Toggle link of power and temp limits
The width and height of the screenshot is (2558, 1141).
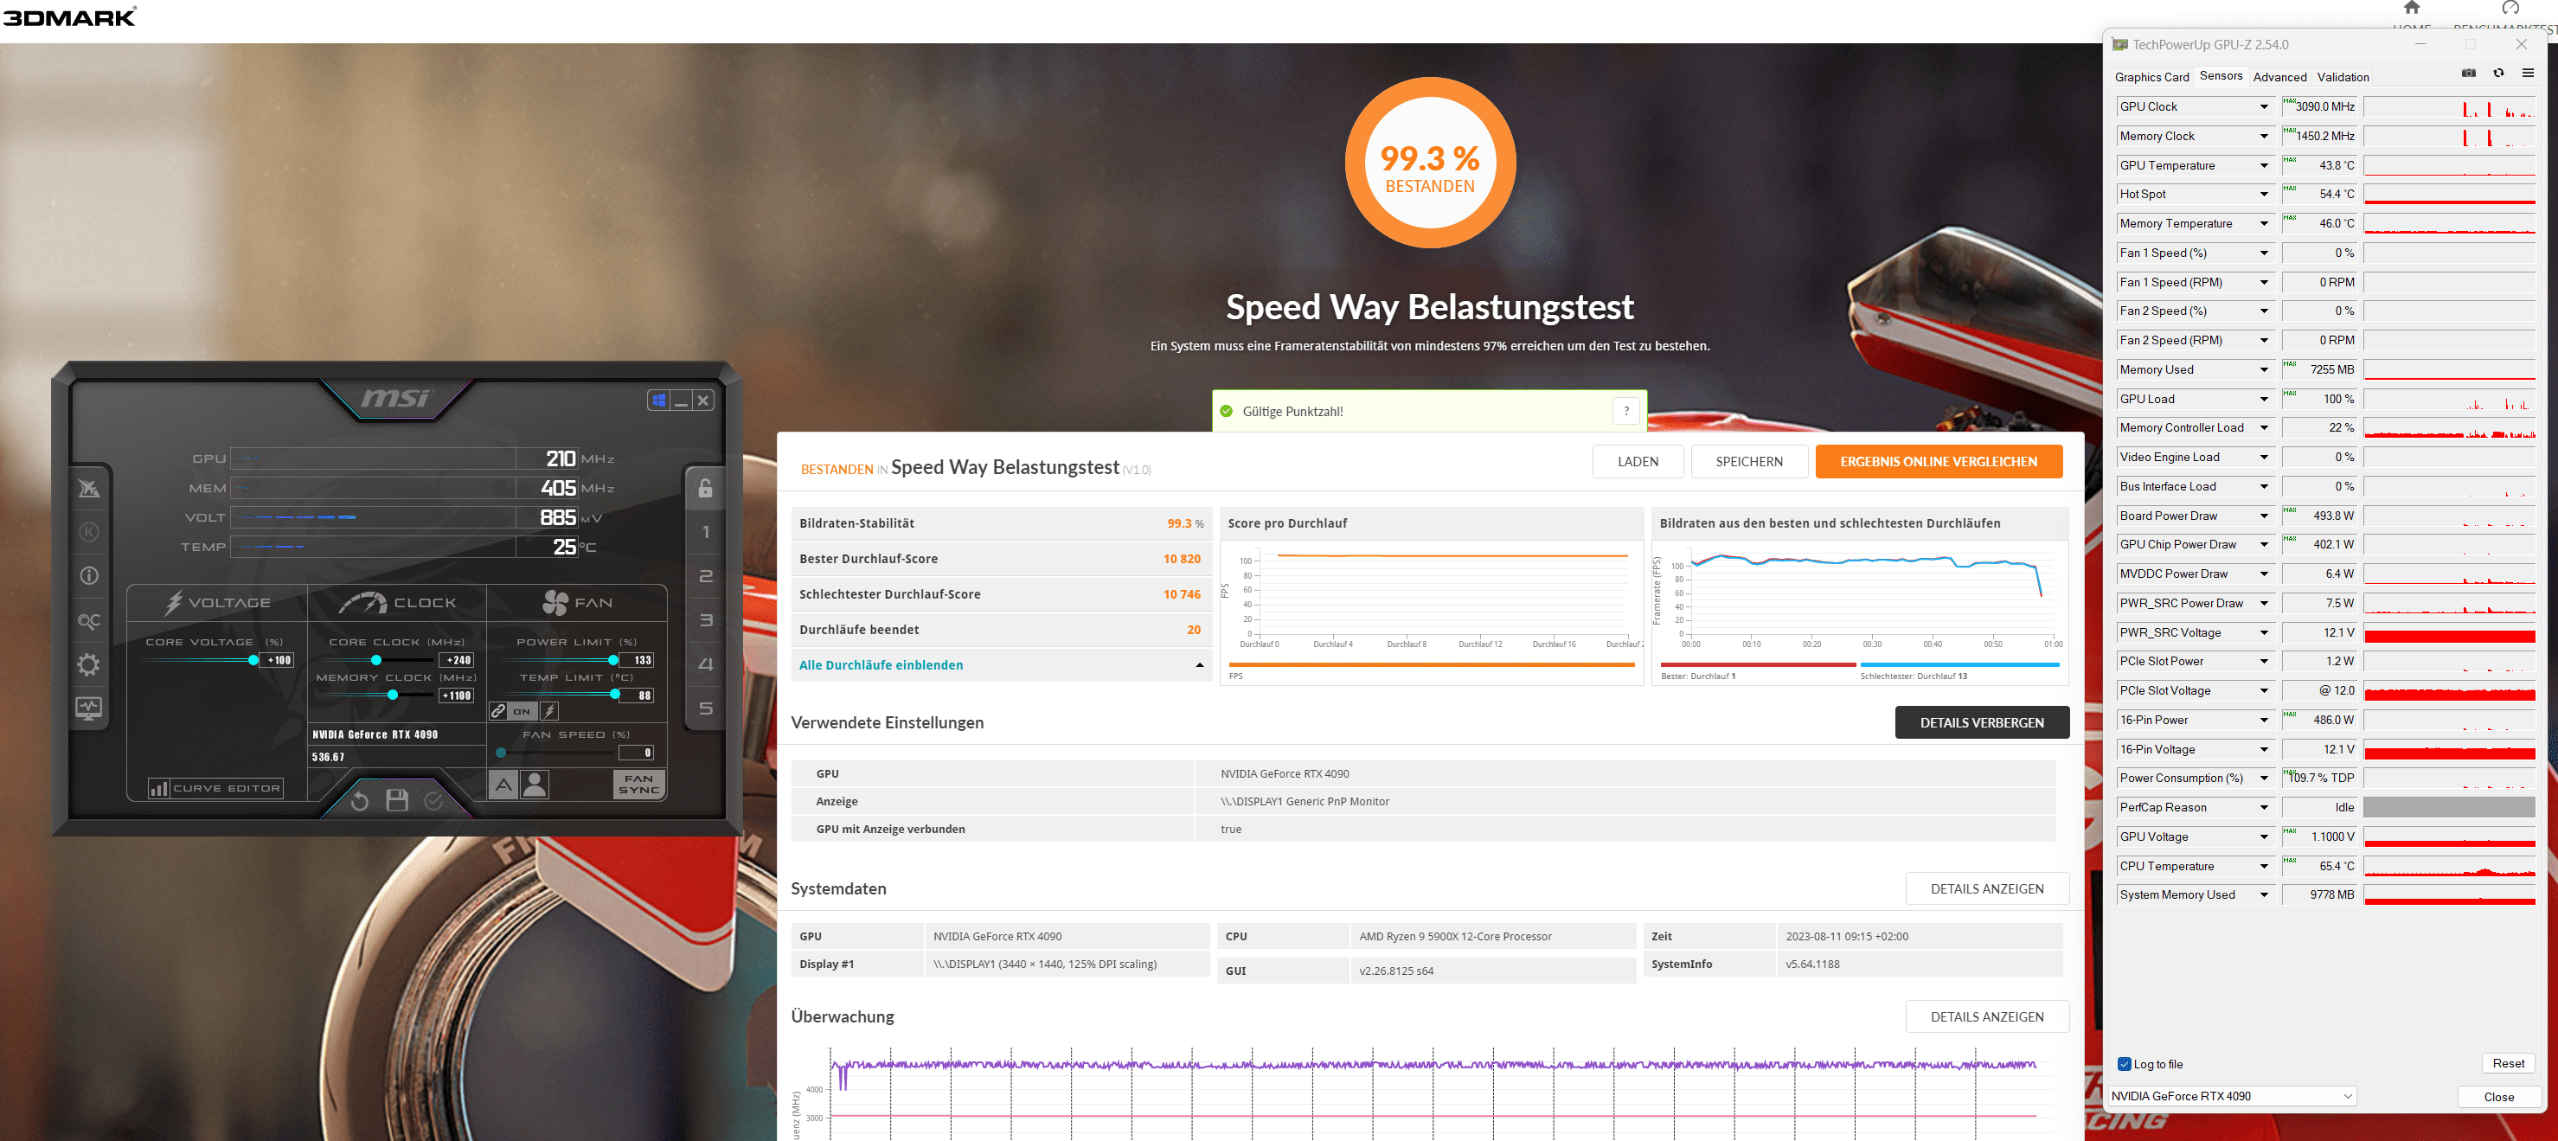coord(498,711)
